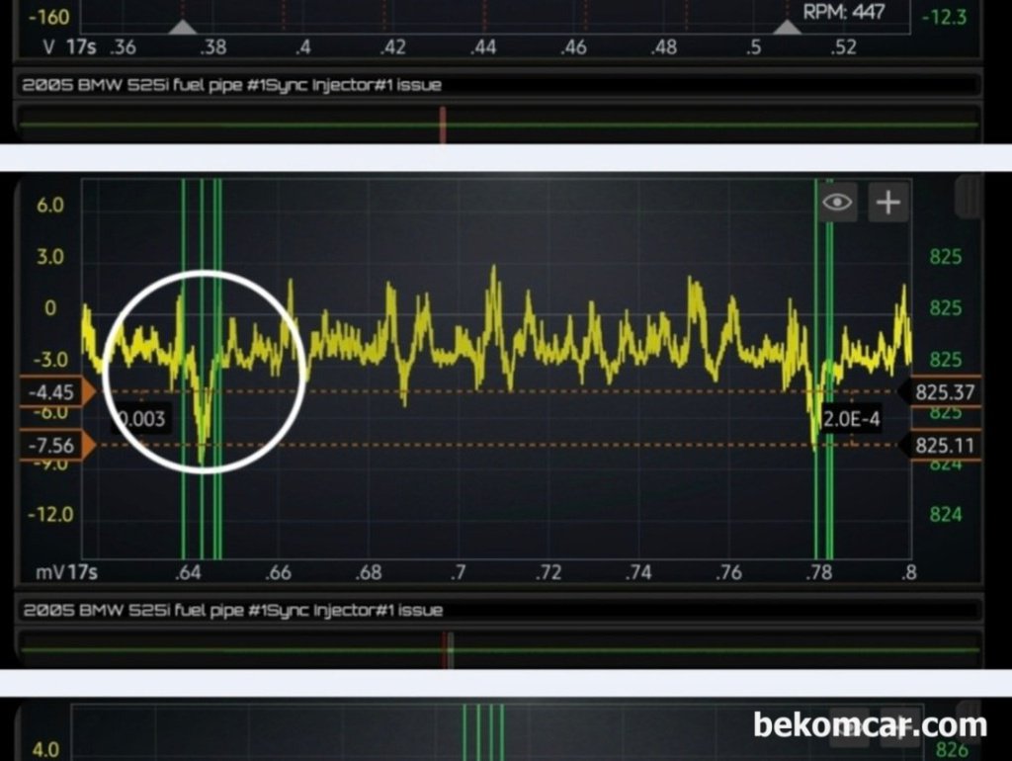The image size is (1012, 761).
Task: Click the gray triangle below the RPM readout
Action: pos(786,27)
